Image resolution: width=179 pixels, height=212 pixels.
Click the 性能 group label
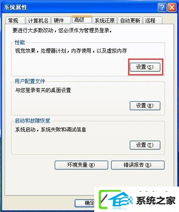[x=20, y=42]
